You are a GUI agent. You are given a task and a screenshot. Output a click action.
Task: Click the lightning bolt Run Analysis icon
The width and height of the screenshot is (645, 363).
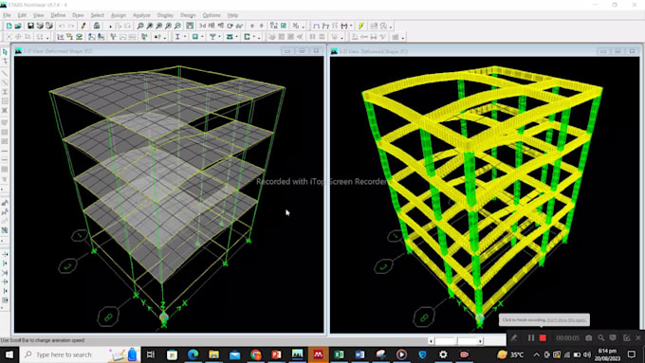click(360, 26)
